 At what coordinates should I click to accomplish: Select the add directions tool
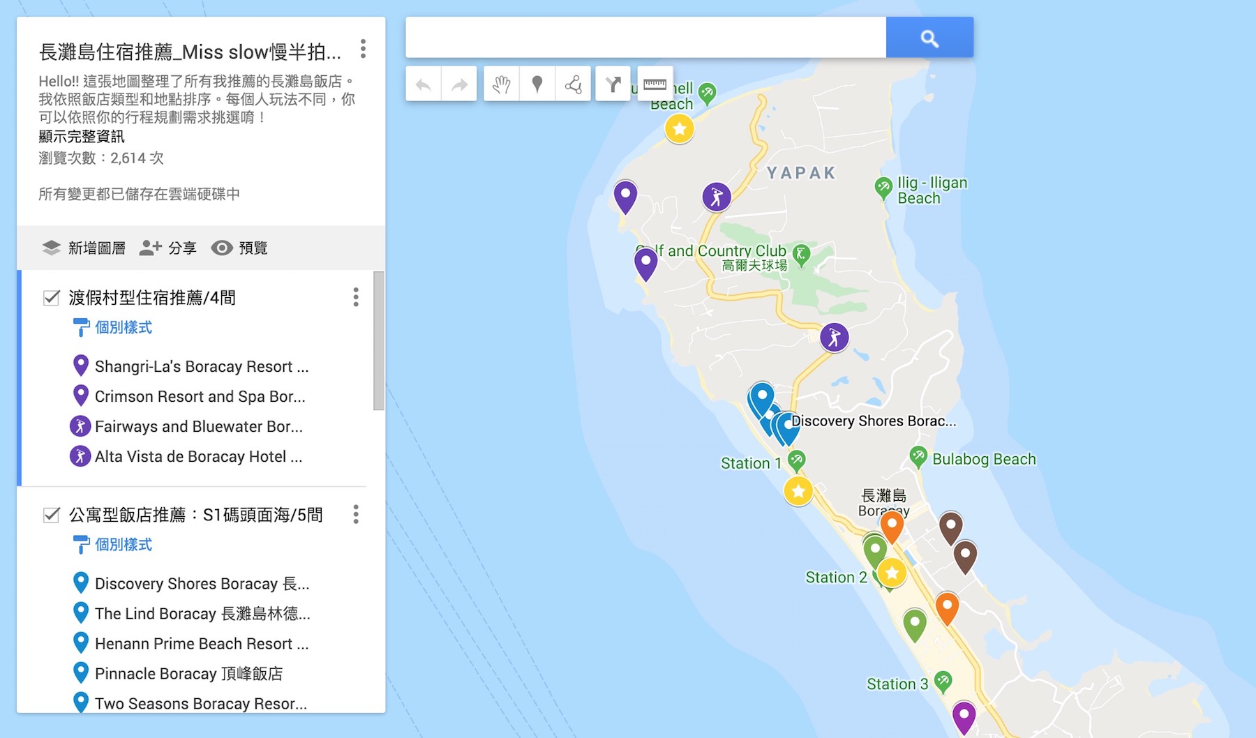613,84
